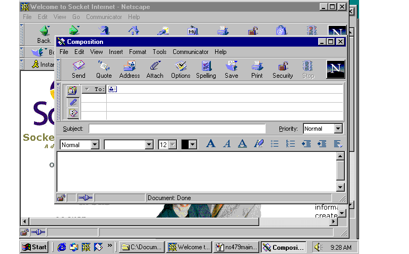Click the My Netscape icon in browser toolbar

[192, 30]
